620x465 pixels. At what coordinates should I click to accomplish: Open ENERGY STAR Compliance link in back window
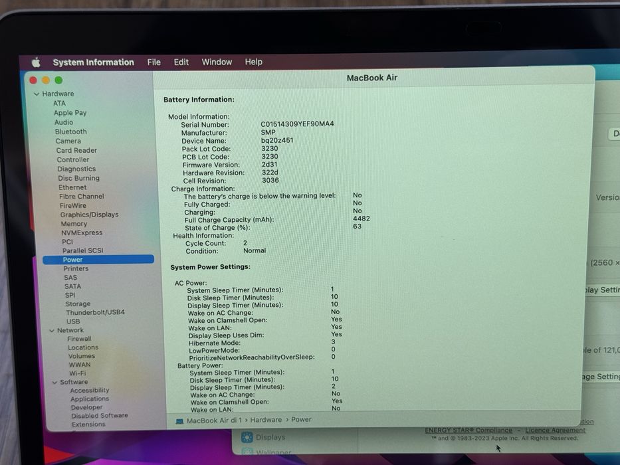[x=468, y=430]
